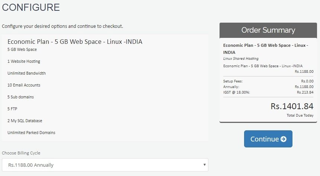Click the Unlimited Bandwidth feature line

[26, 73]
